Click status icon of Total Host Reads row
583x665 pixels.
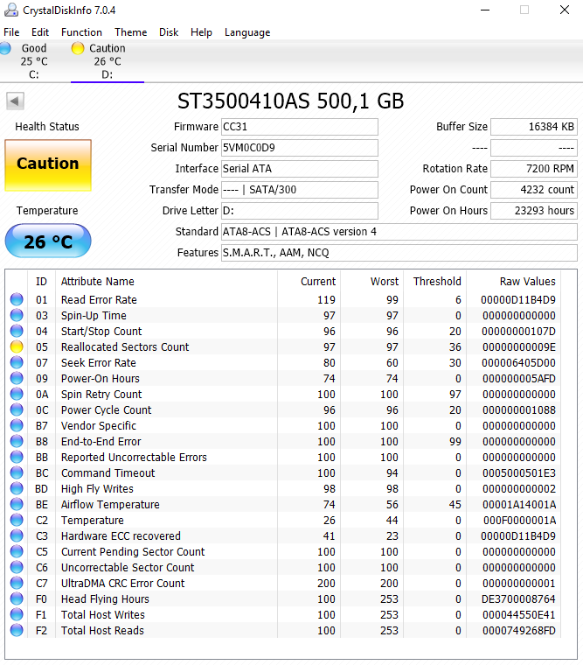(17, 630)
